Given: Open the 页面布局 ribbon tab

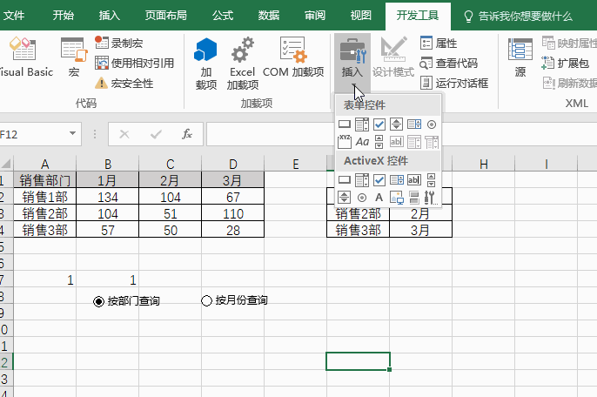Looking at the screenshot, I should click(166, 16).
